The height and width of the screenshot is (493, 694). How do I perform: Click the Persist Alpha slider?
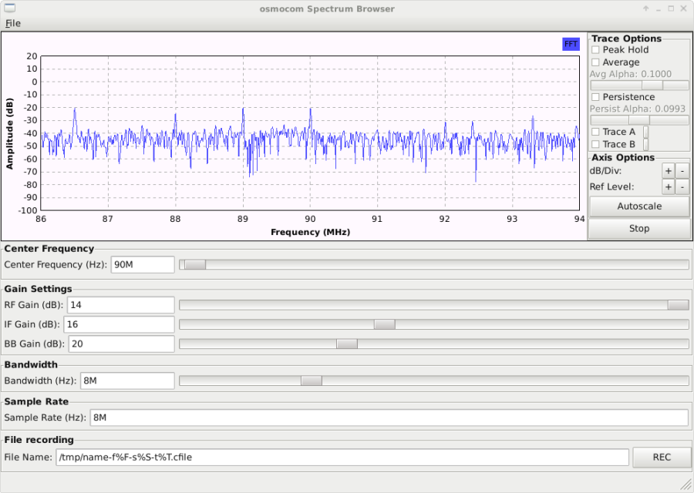(639, 120)
